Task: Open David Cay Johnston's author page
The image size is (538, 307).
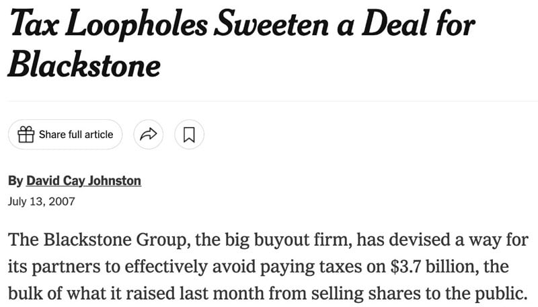Action: [83, 180]
